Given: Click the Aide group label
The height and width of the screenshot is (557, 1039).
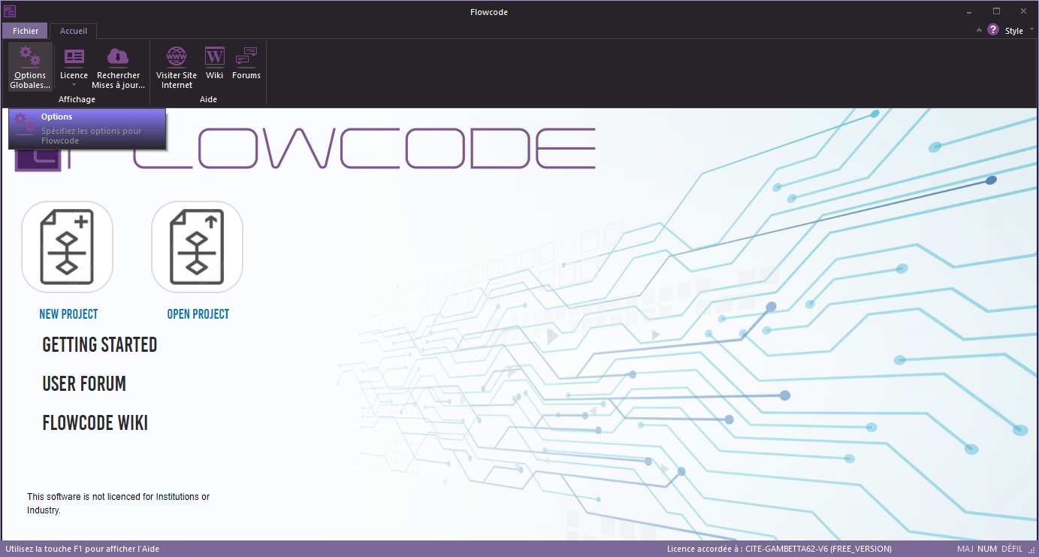Looking at the screenshot, I should click(208, 99).
